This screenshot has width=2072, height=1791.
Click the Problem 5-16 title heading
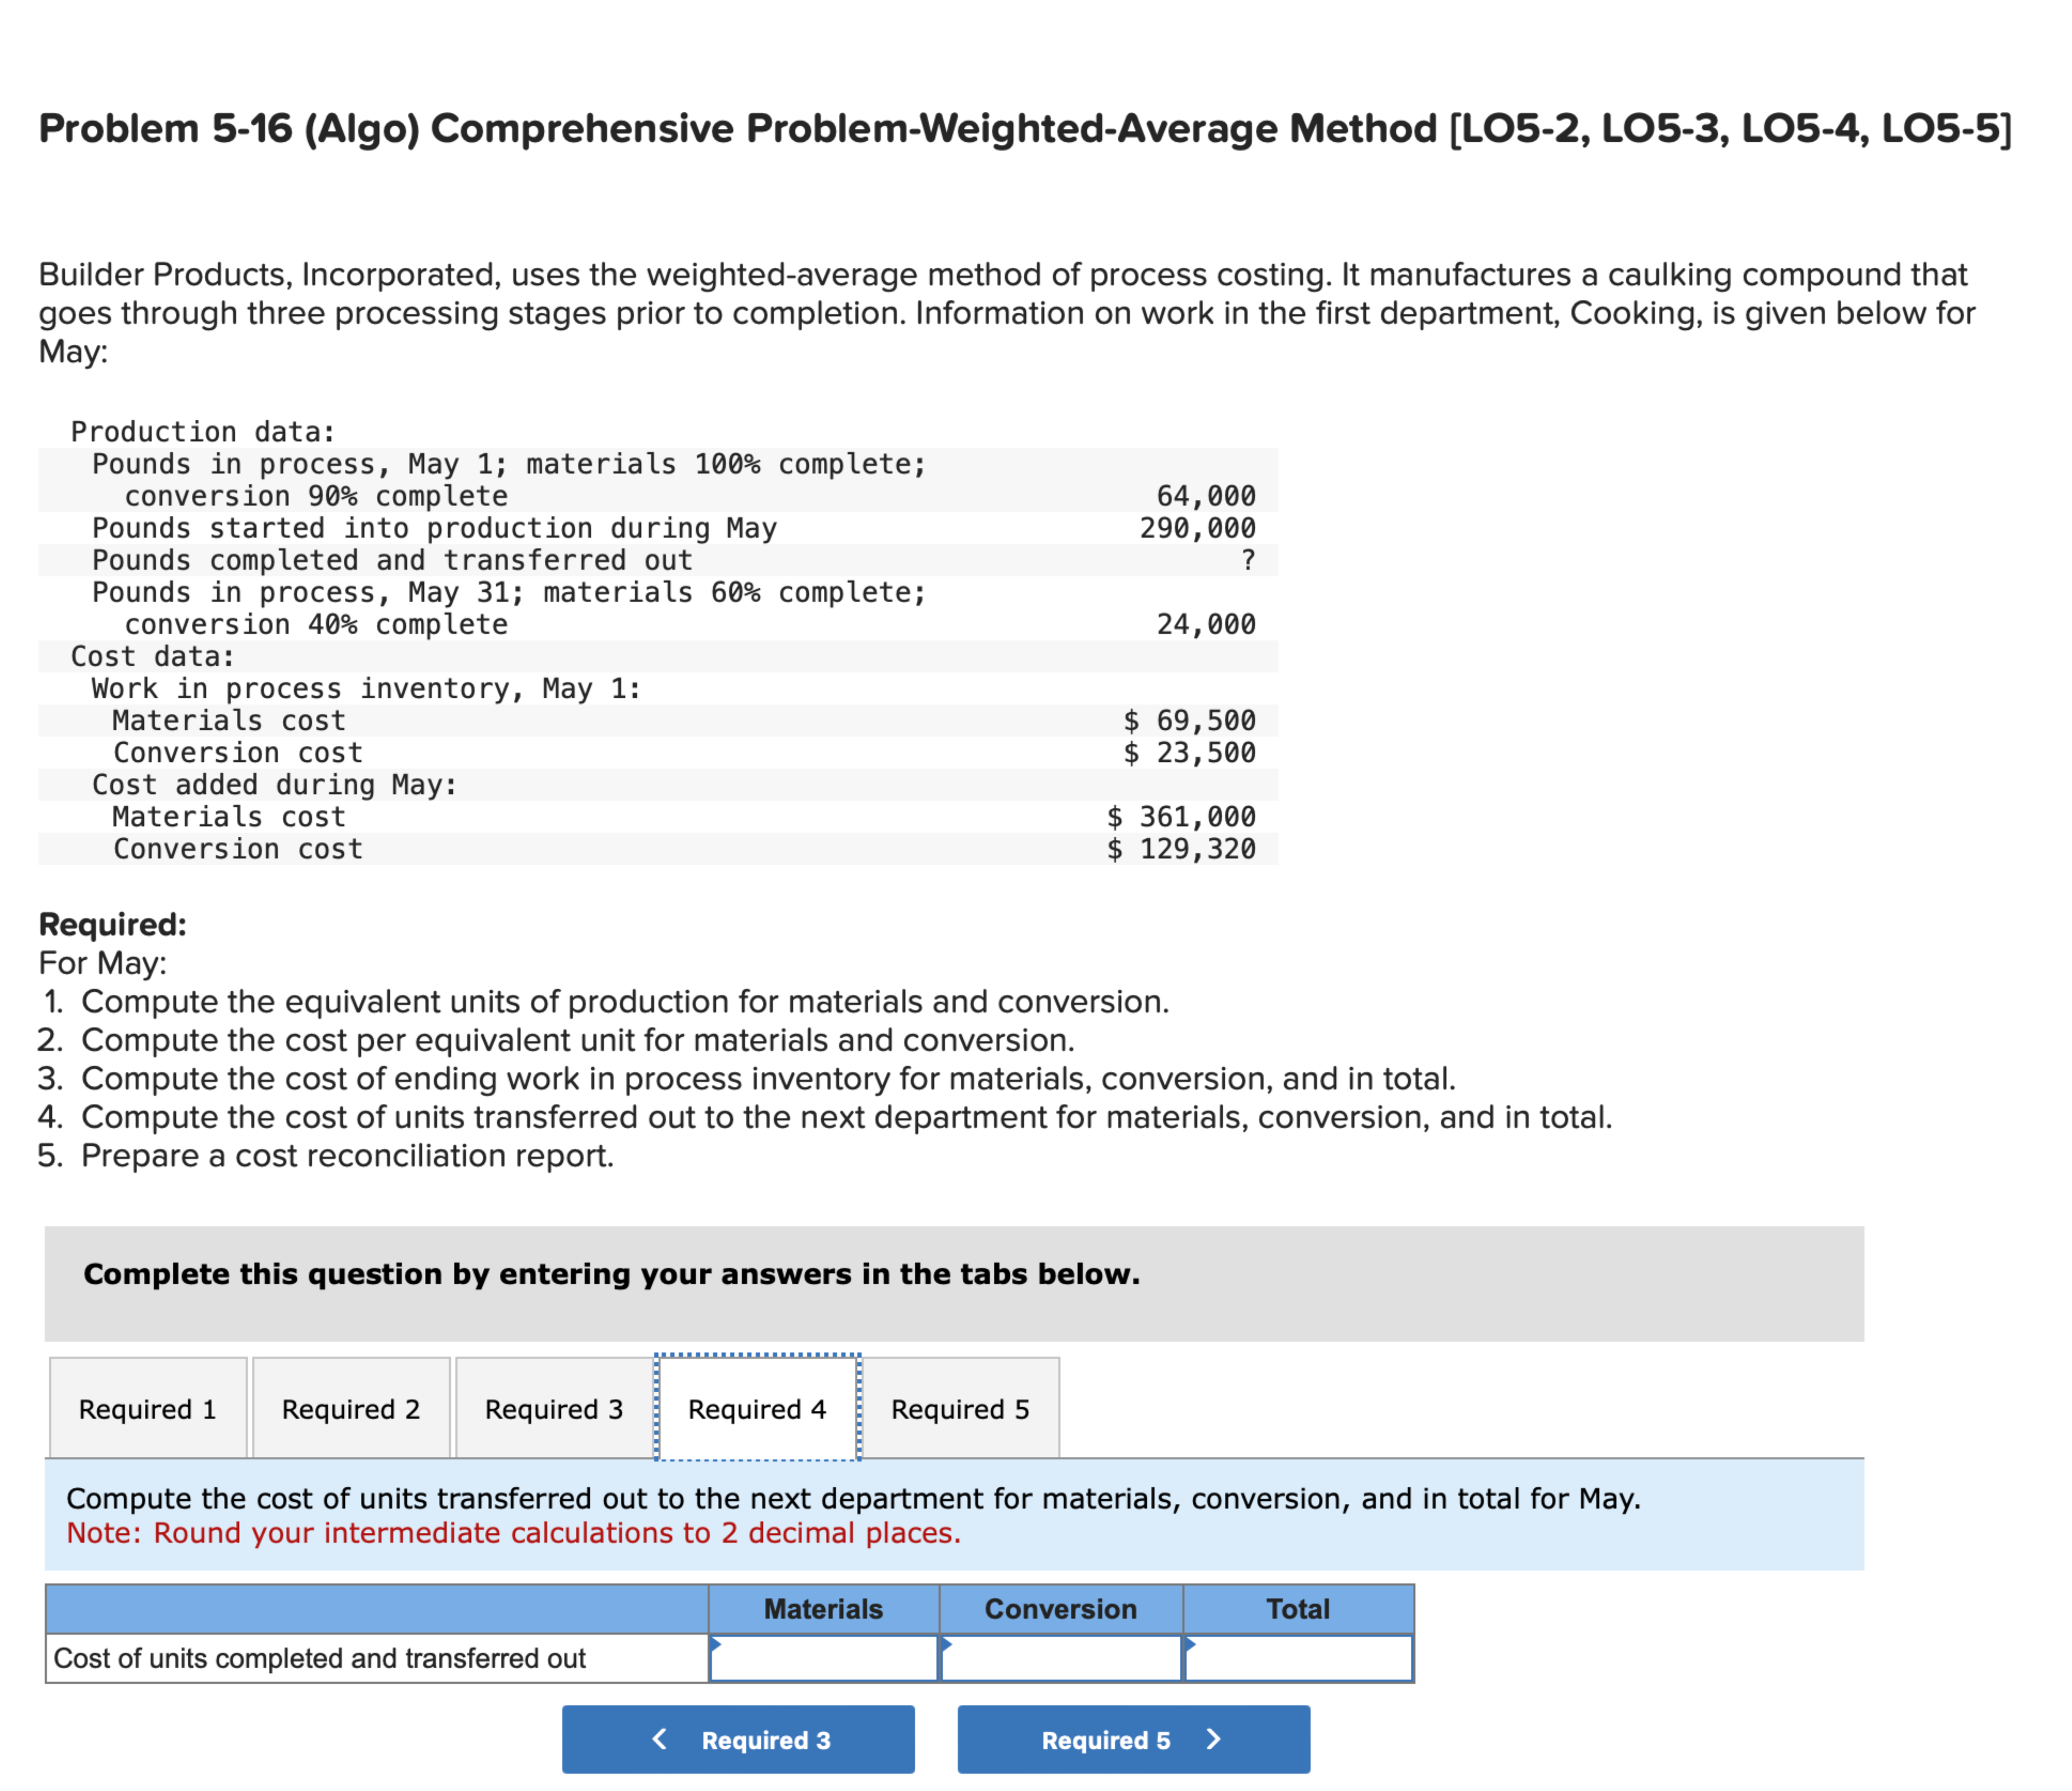point(1024,129)
